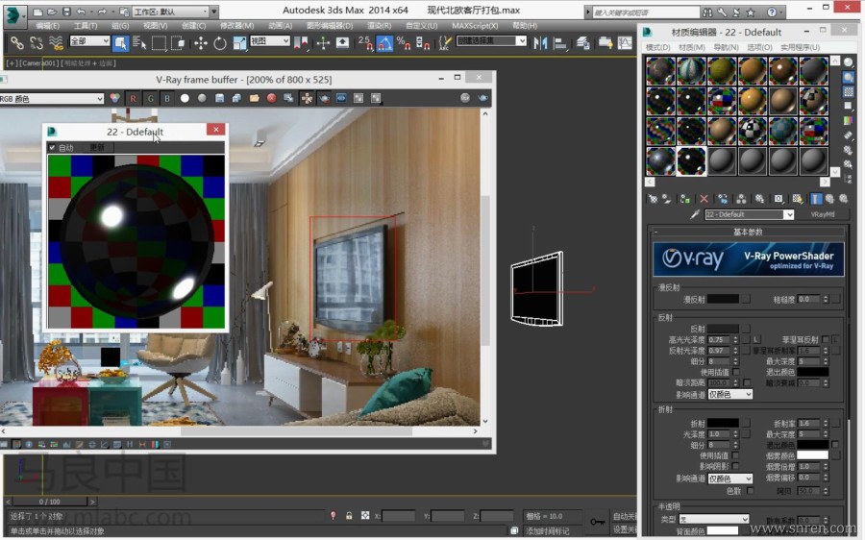
Task: Click the keyword search field in title bar
Action: [x=644, y=12]
